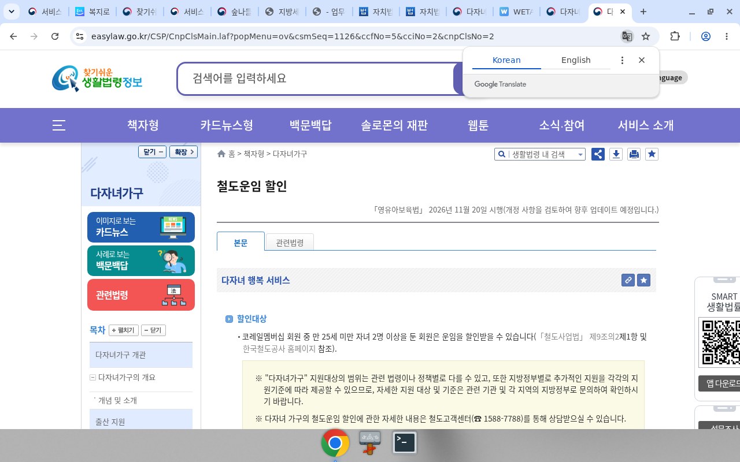Click the 찾기쉬운 생활법령정보 logo
Screen dimensions: 740x462
tap(97, 79)
